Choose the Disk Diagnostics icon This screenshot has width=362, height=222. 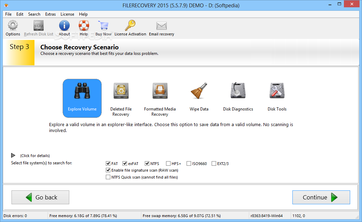[x=238, y=91]
